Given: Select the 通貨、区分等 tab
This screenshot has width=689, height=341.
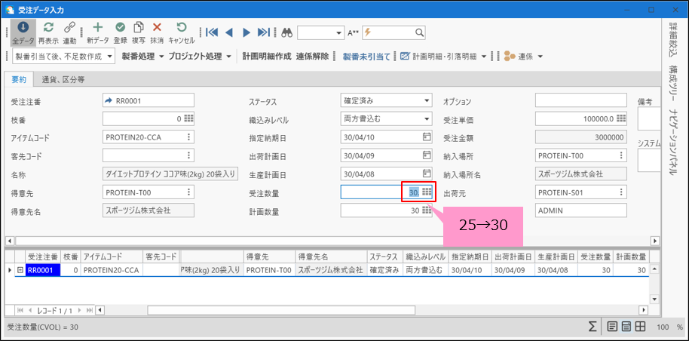Looking at the screenshot, I should [63, 80].
